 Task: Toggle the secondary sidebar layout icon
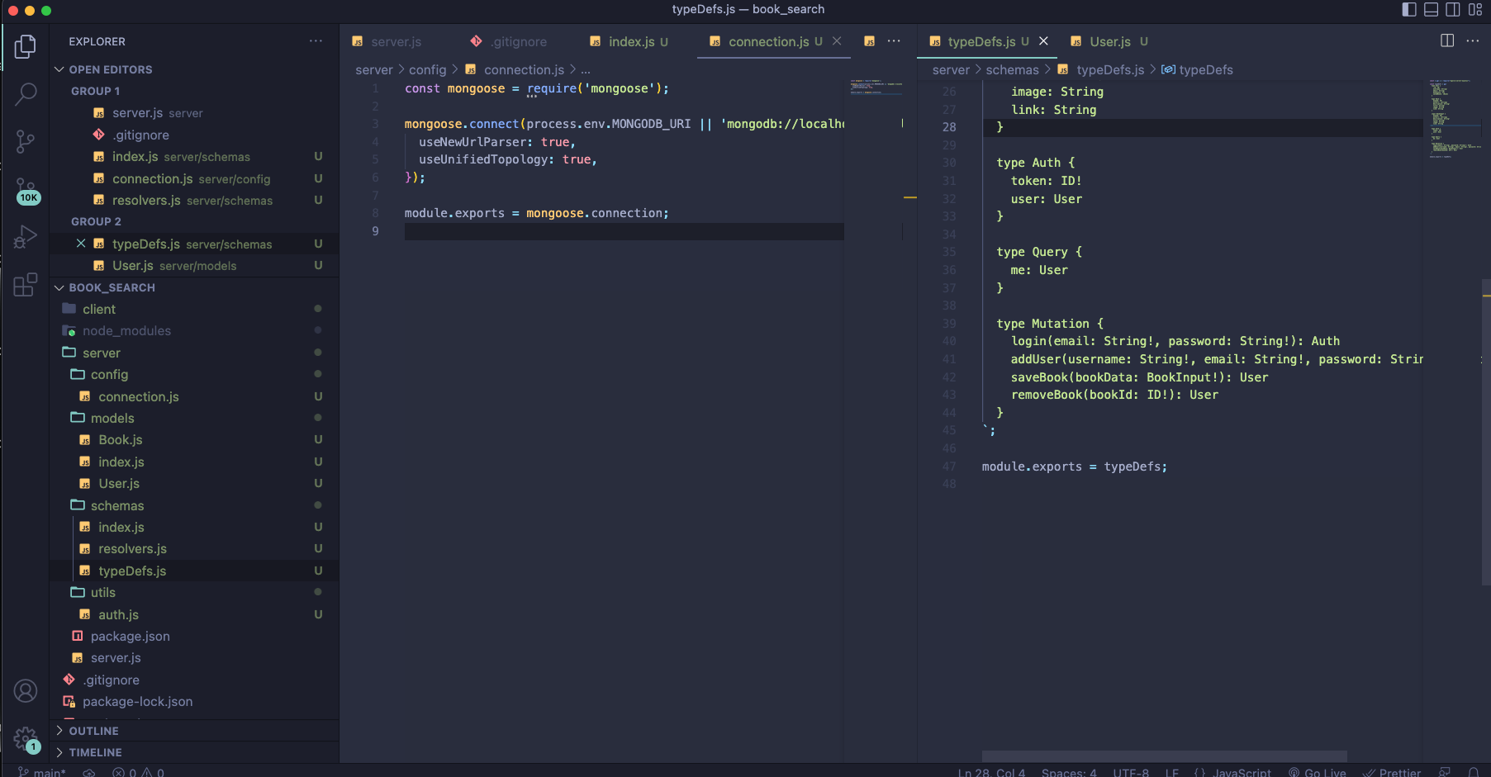pos(1453,9)
